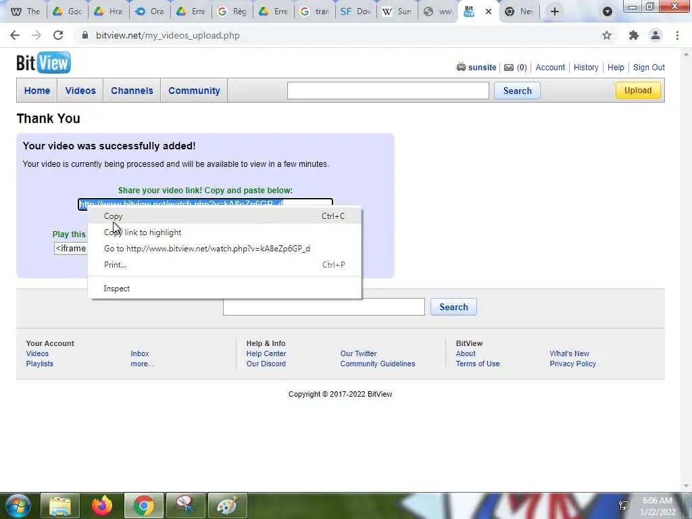Open the Account link

[x=550, y=68]
